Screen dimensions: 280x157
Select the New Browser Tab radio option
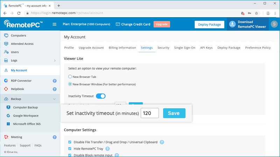coord(70,76)
